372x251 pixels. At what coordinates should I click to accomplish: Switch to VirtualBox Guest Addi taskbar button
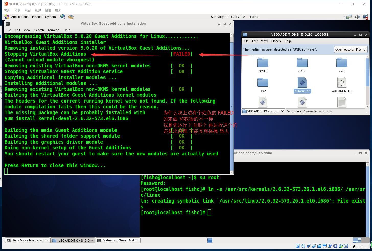point(118,240)
